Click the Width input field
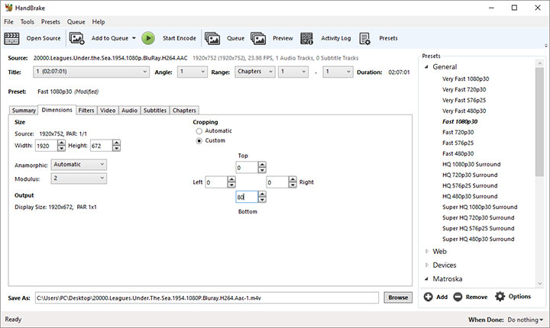The image size is (550, 328). point(47,146)
